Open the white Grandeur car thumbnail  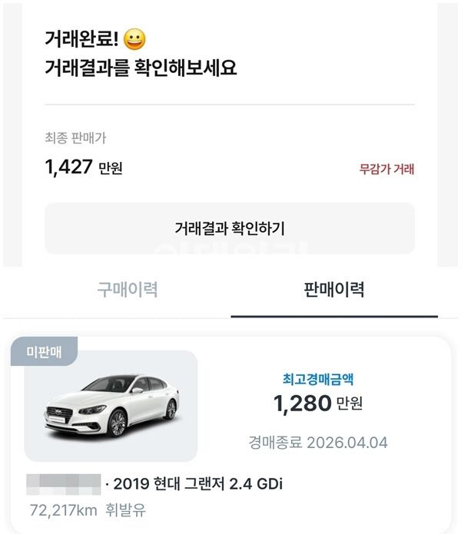pyautogui.click(x=111, y=406)
